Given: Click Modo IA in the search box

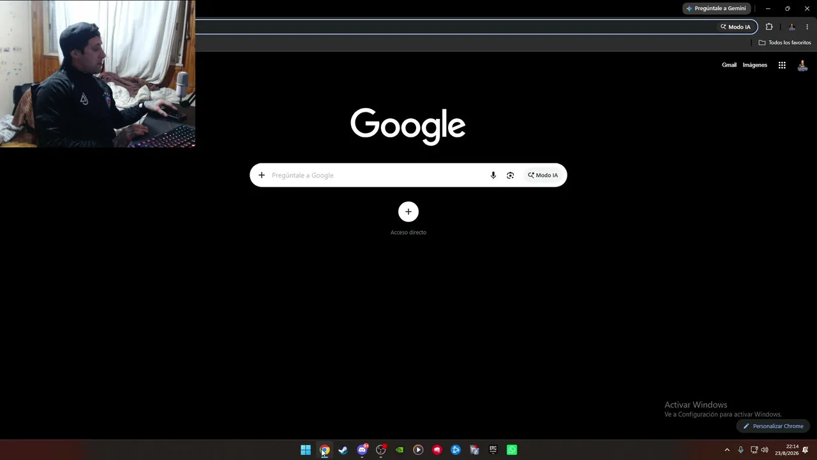Looking at the screenshot, I should (543, 175).
